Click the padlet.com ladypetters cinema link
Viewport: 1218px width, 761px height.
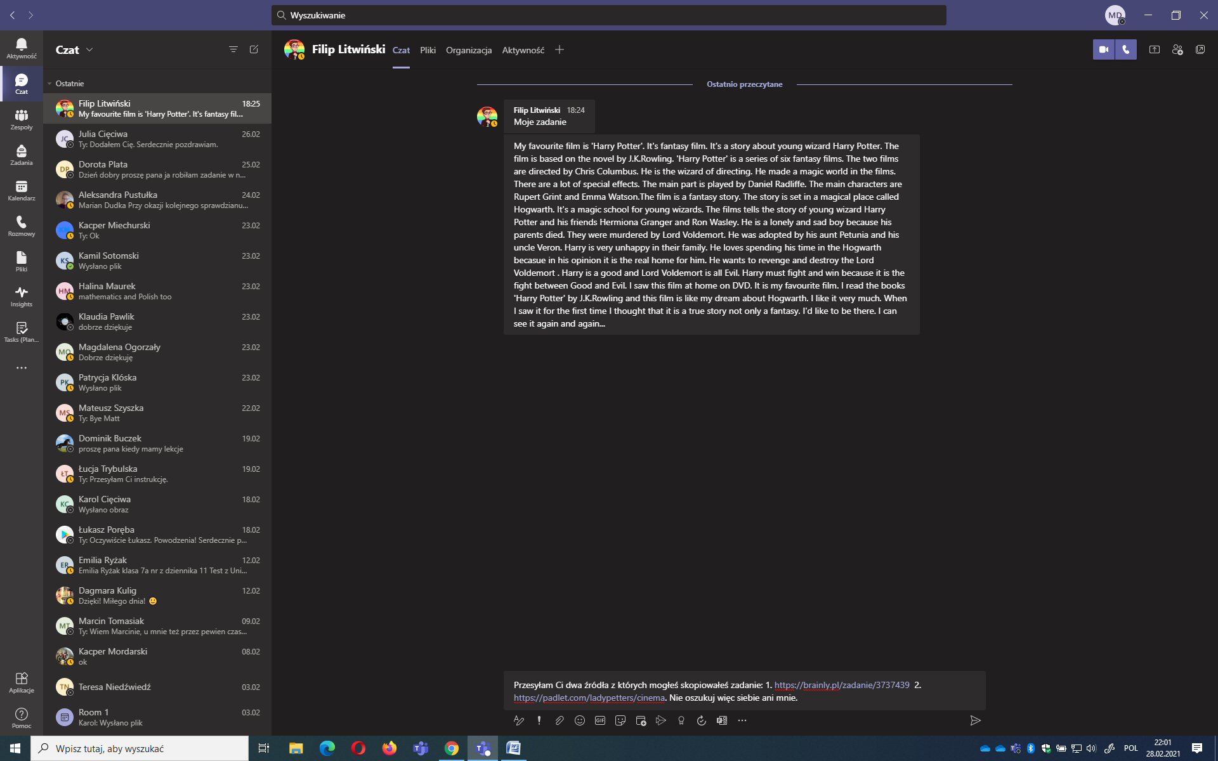pos(589,698)
